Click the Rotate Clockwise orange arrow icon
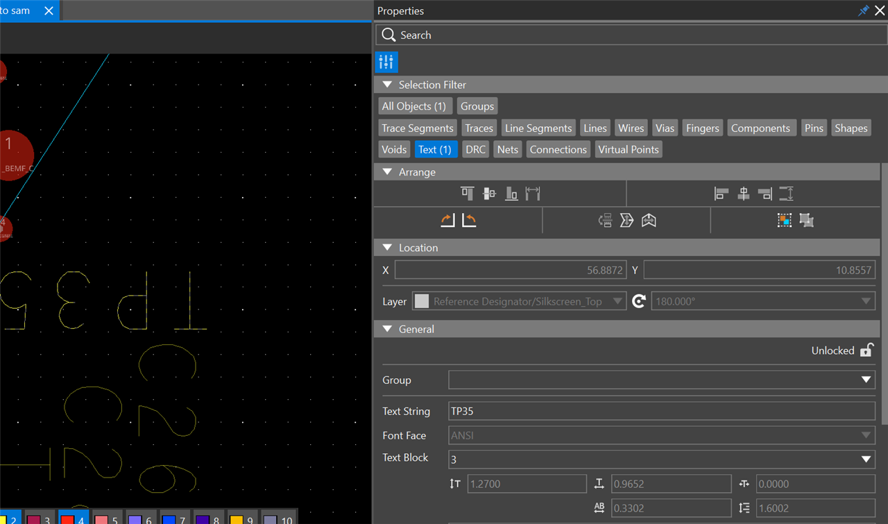This screenshot has height=524, width=888. (447, 220)
